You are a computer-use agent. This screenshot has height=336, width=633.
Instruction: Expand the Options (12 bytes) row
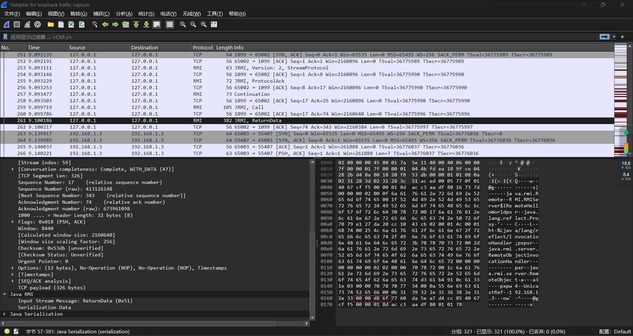pos(13,268)
